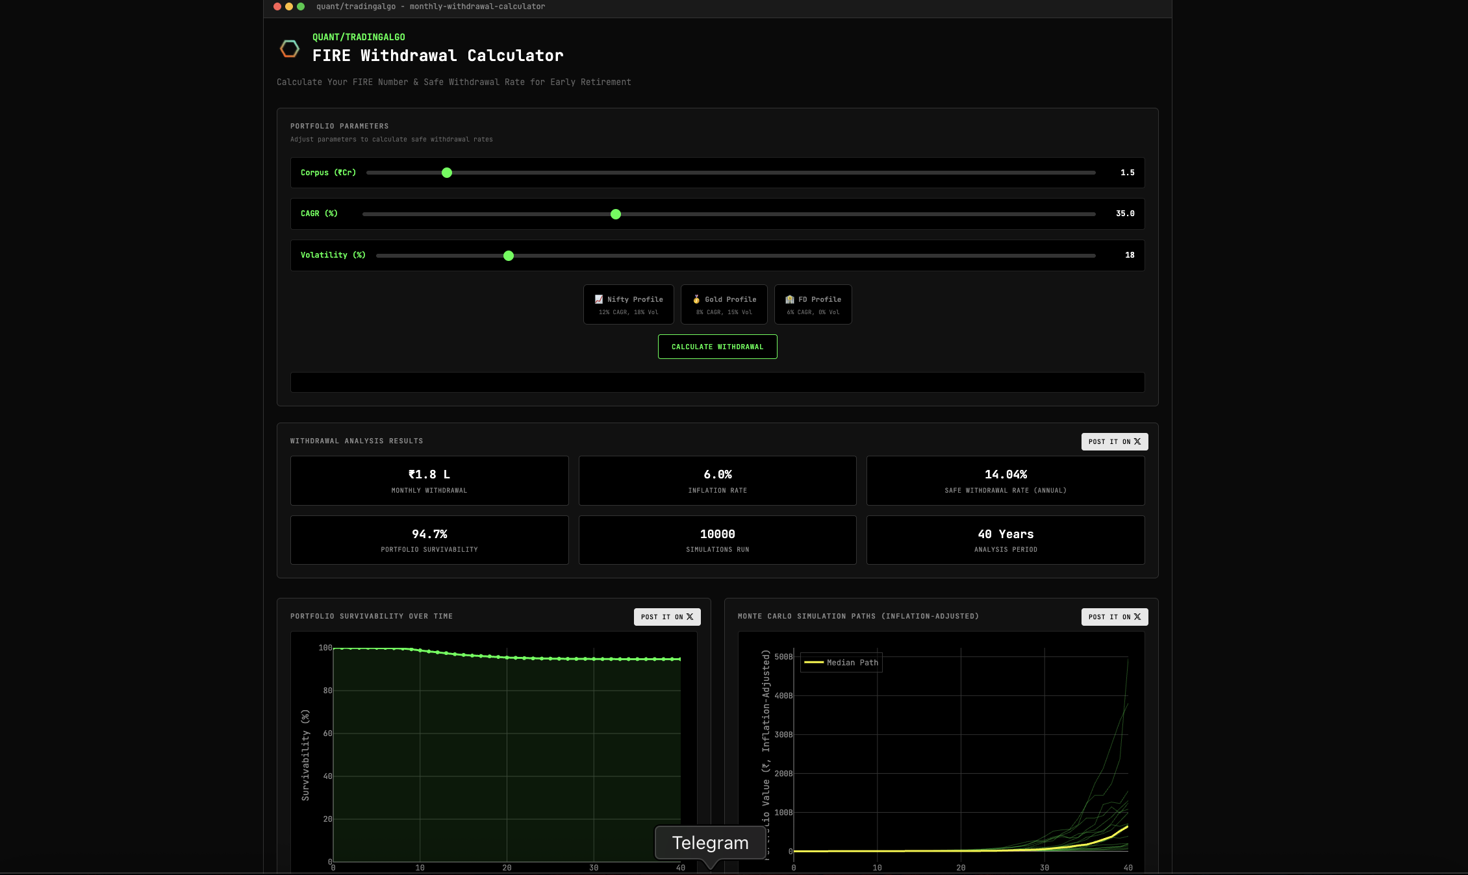Click the Monthly Withdrawal result card
1468x875 pixels.
tap(429, 480)
